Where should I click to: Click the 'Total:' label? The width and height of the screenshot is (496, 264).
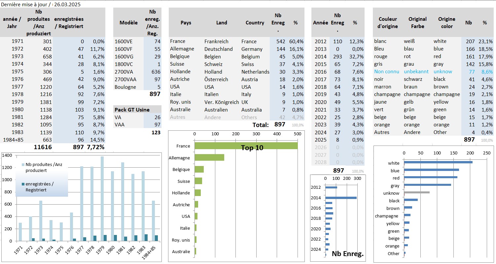[261, 124]
